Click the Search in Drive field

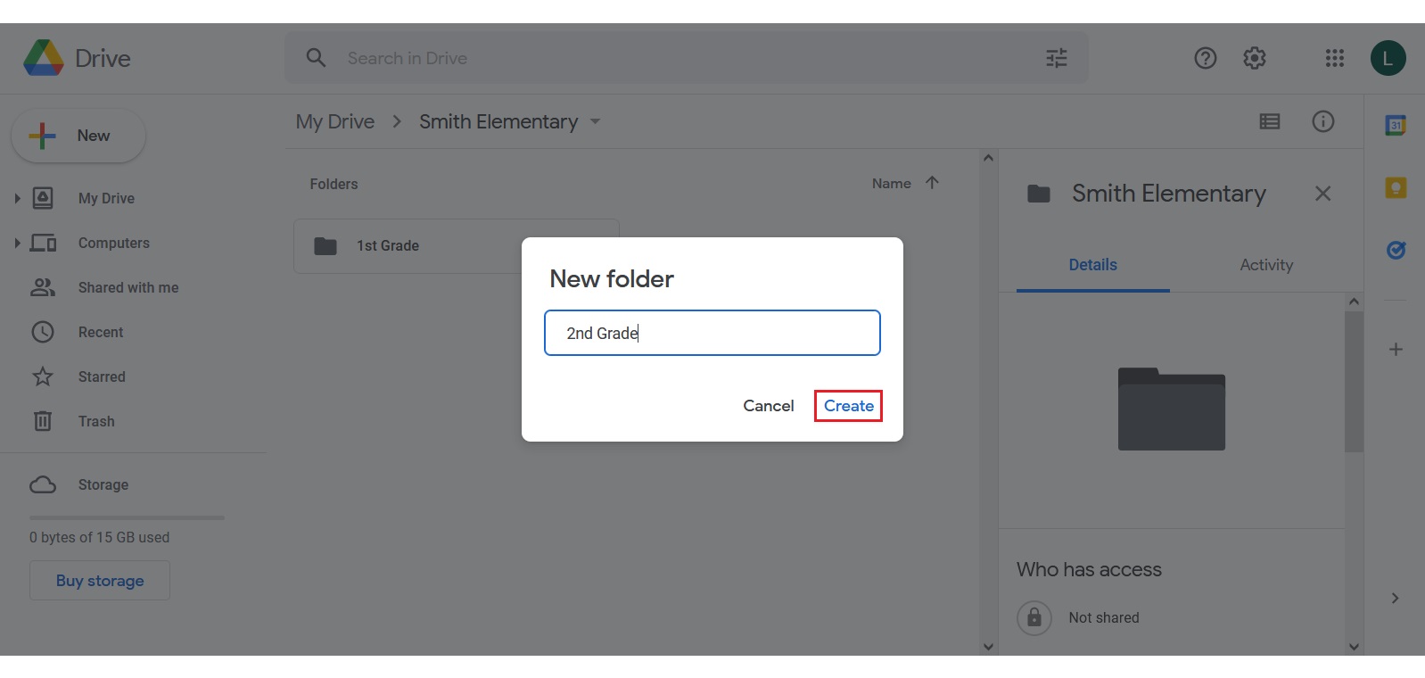[687, 58]
